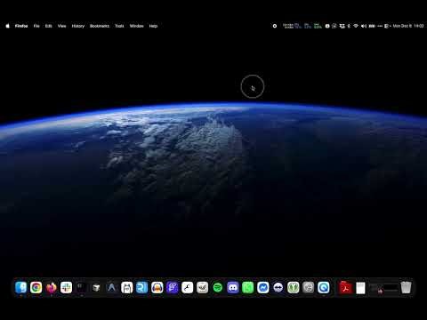Image resolution: width=427 pixels, height=320 pixels.
Task: Open WhatsApp in the dock
Action: coord(248,287)
